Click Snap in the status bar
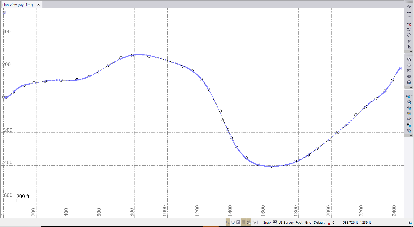The width and height of the screenshot is (414, 227). pyautogui.click(x=267, y=222)
